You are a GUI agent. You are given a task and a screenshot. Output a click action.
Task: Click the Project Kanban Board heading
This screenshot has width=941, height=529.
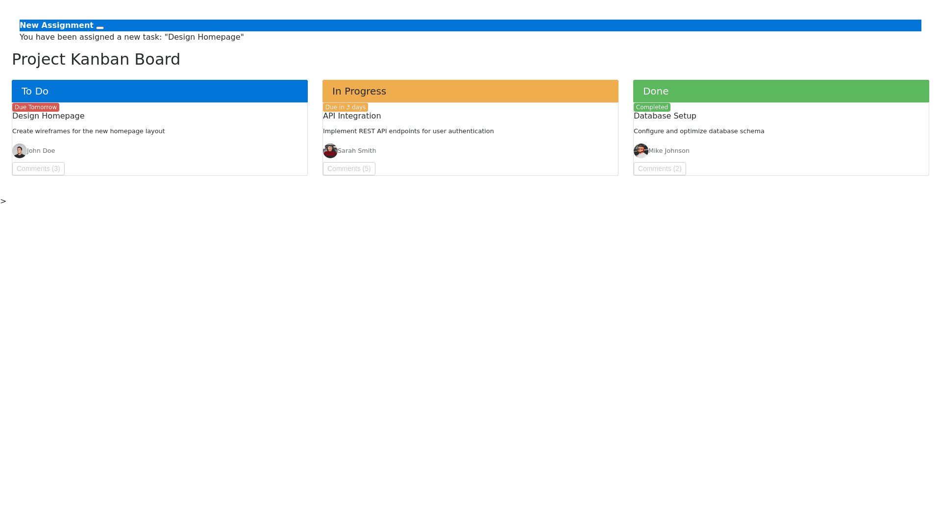(96, 59)
